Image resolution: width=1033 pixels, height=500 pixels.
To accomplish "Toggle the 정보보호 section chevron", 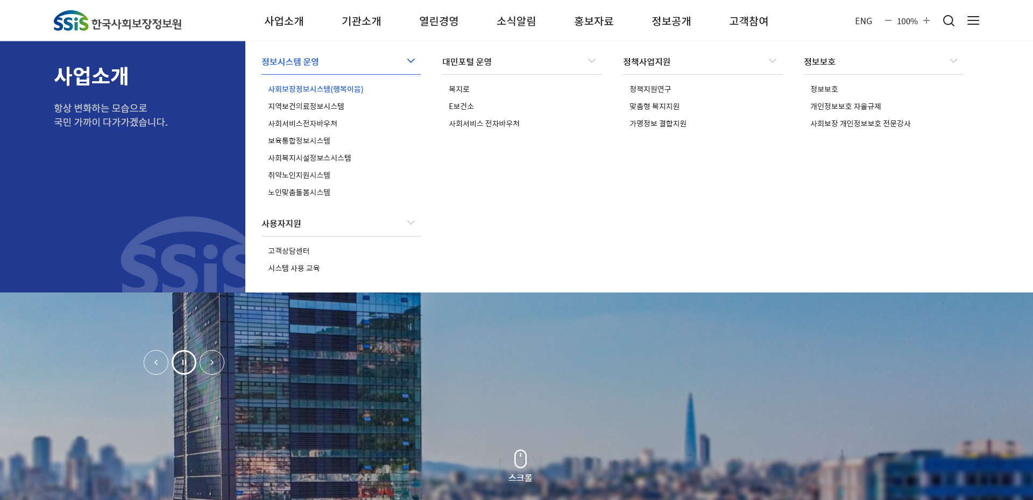I will coord(953,61).
